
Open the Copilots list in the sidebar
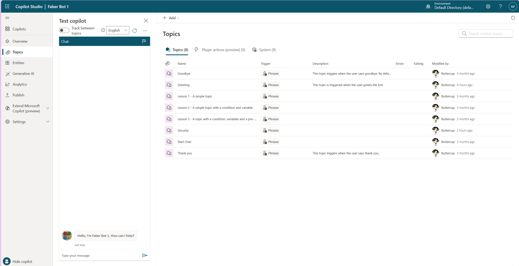point(19,29)
